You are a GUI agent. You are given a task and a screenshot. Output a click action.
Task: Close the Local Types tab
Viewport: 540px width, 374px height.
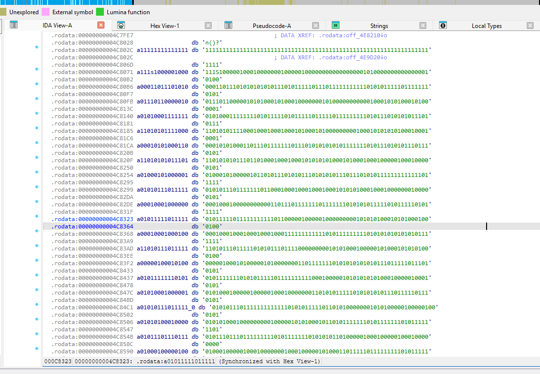click(530, 25)
